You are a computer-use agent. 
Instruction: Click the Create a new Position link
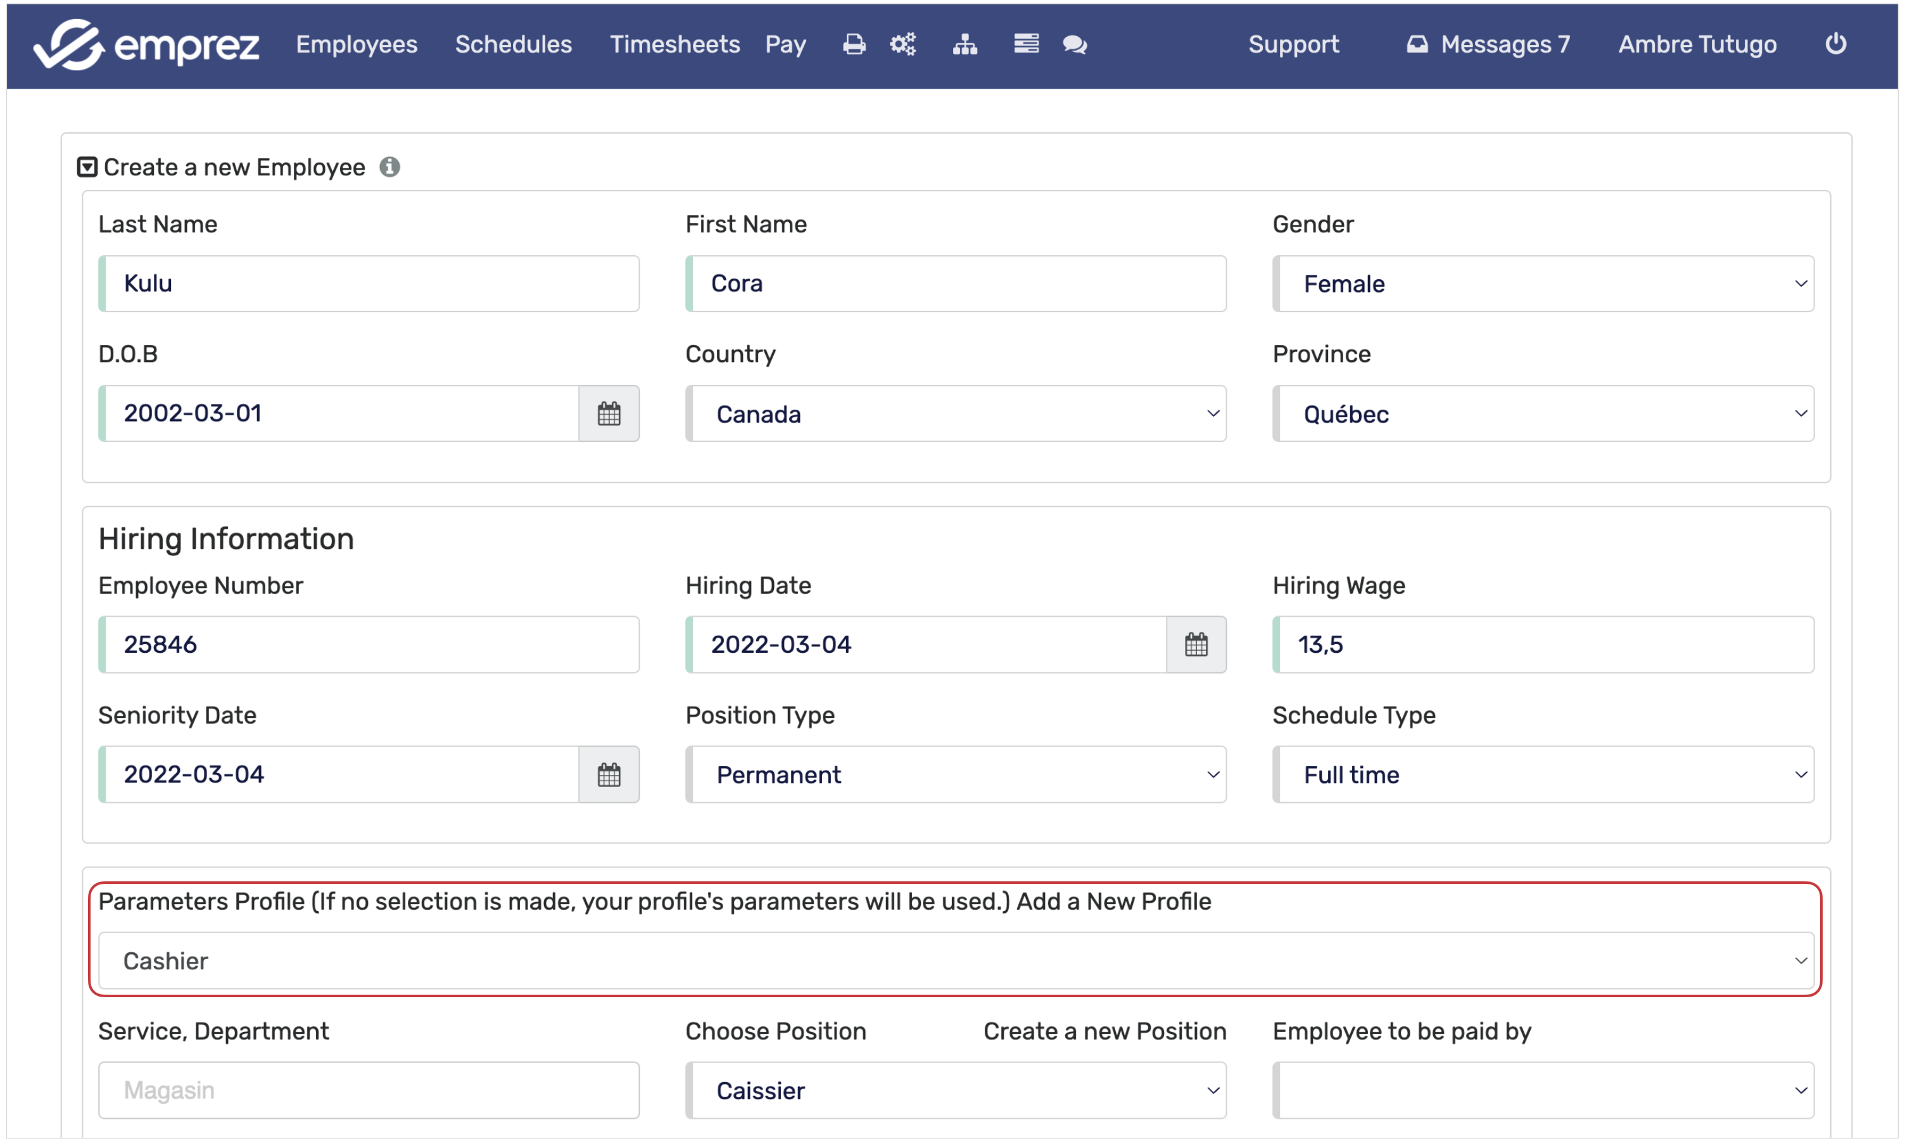1104,1031
